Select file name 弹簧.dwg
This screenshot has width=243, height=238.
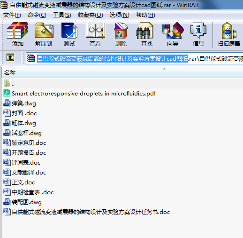coord(24,103)
